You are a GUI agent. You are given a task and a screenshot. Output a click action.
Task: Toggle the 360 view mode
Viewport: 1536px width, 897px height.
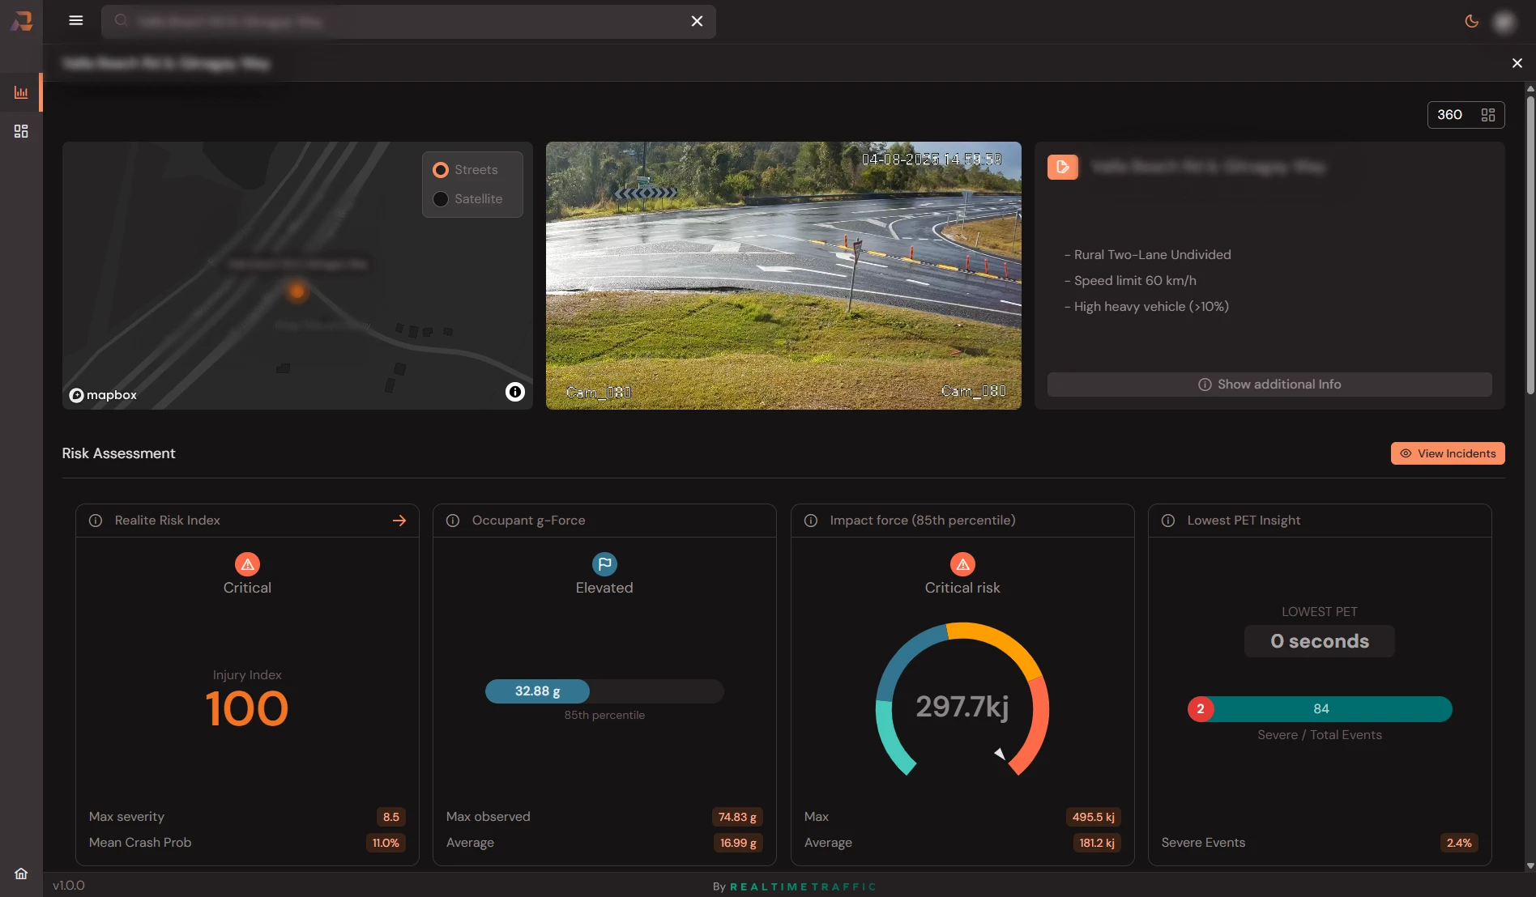click(x=1449, y=114)
